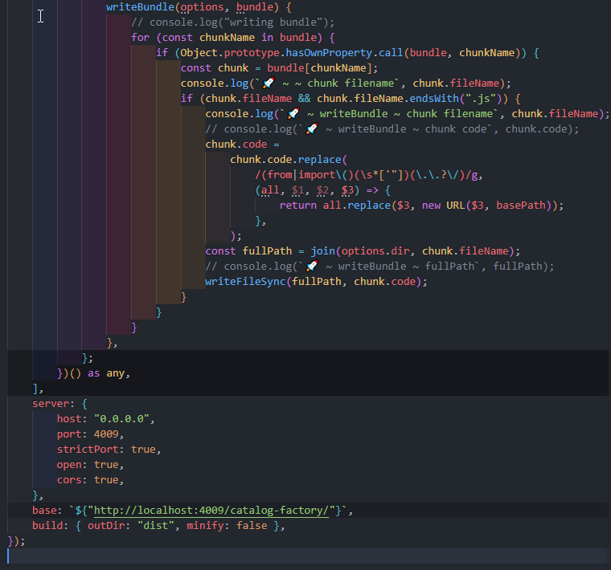Click 'const fullPath = join(' line
The image size is (611, 570).
click(363, 251)
